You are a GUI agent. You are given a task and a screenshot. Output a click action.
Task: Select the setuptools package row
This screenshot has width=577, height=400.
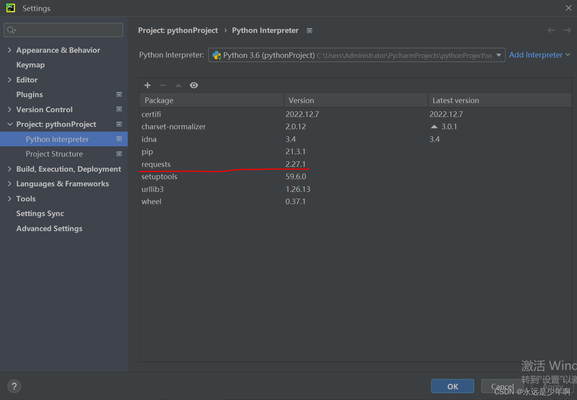[355, 176]
